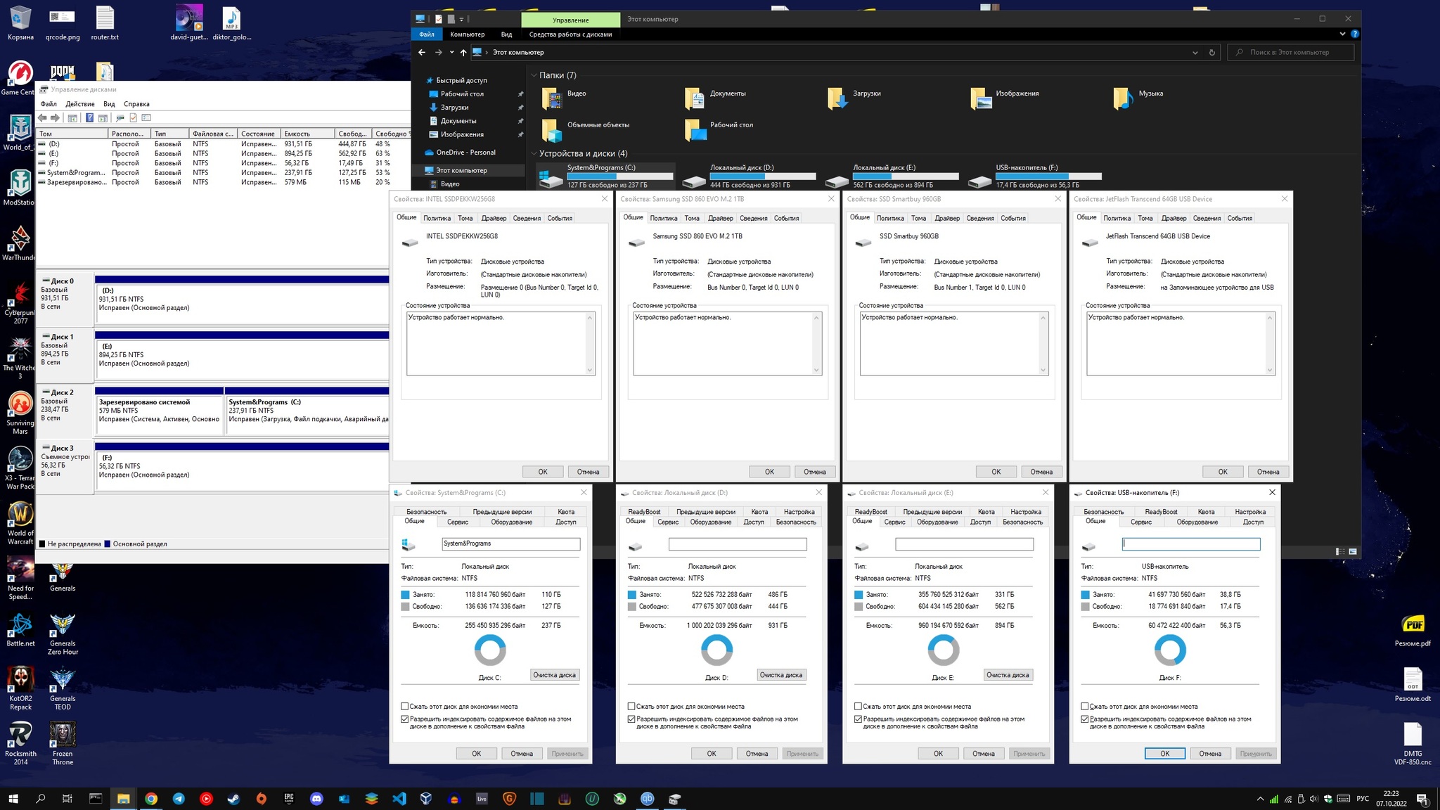This screenshot has width=1440, height=810.
Task: Open Google Chrome from the taskbar
Action: tap(151, 799)
